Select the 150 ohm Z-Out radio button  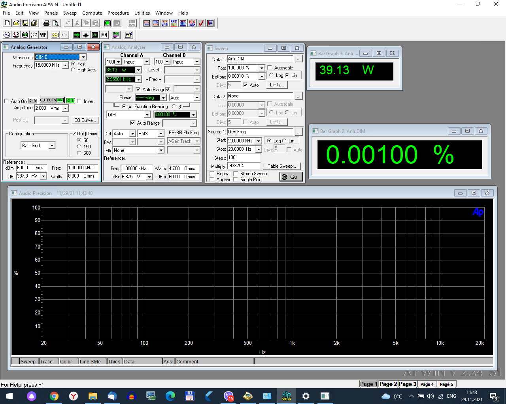[x=79, y=146]
